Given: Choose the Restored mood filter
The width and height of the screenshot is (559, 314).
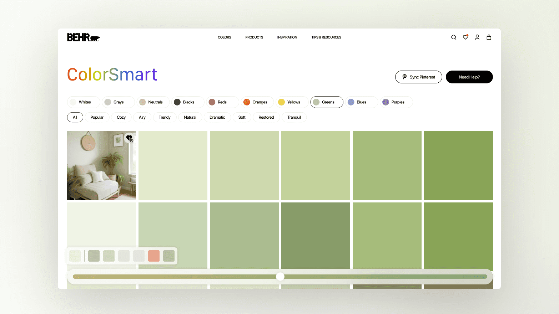Looking at the screenshot, I should point(266,117).
